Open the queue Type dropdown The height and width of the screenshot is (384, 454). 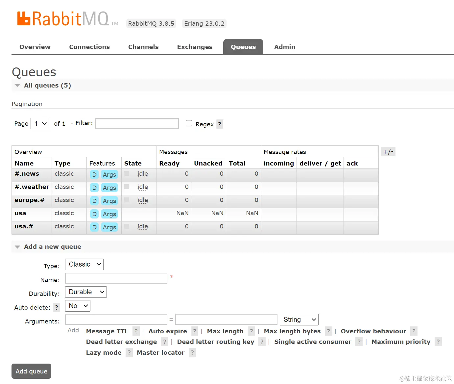pyautogui.click(x=84, y=264)
